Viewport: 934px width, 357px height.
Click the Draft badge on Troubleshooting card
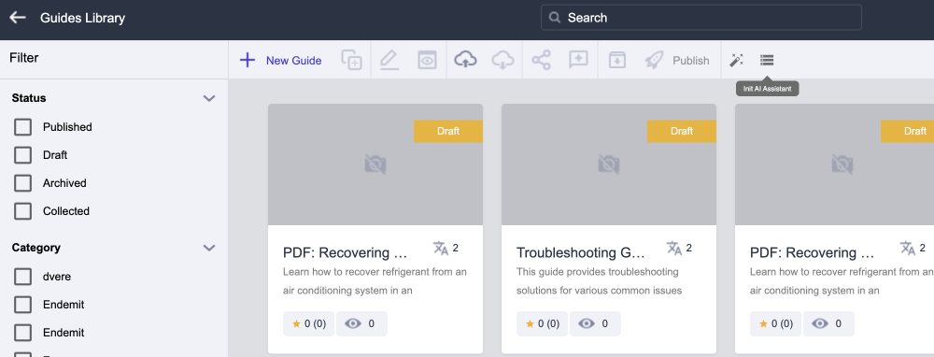(682, 131)
